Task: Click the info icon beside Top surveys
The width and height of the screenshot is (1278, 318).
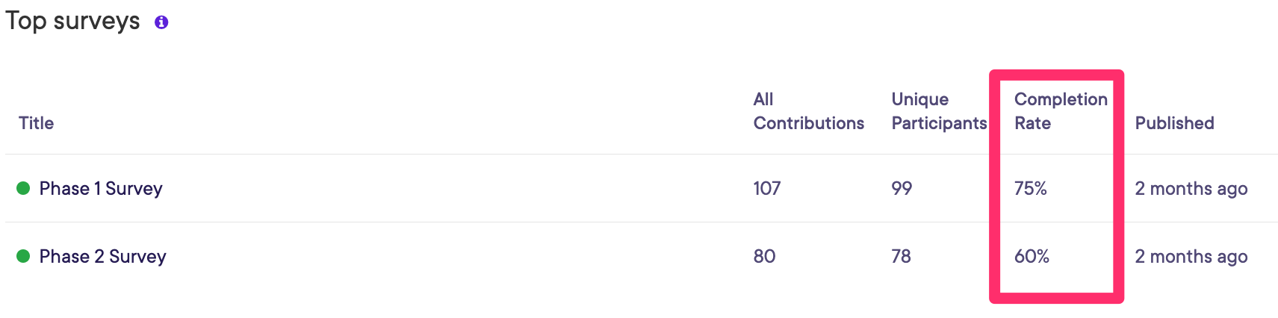Action: click(x=161, y=22)
